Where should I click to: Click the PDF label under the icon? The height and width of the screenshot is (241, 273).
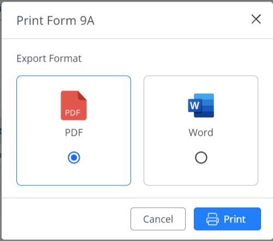[74, 132]
